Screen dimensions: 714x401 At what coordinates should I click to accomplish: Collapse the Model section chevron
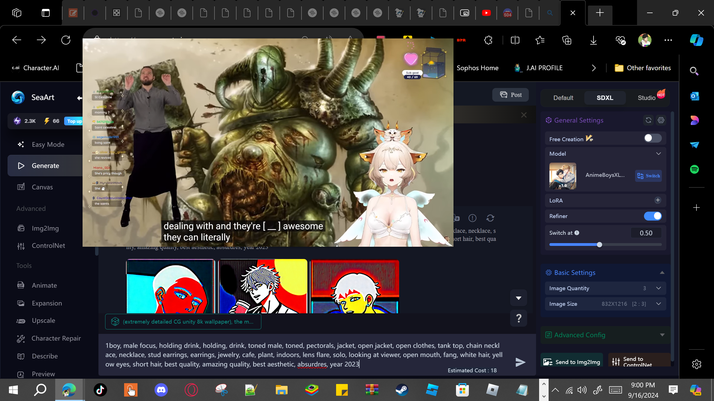coord(658,154)
